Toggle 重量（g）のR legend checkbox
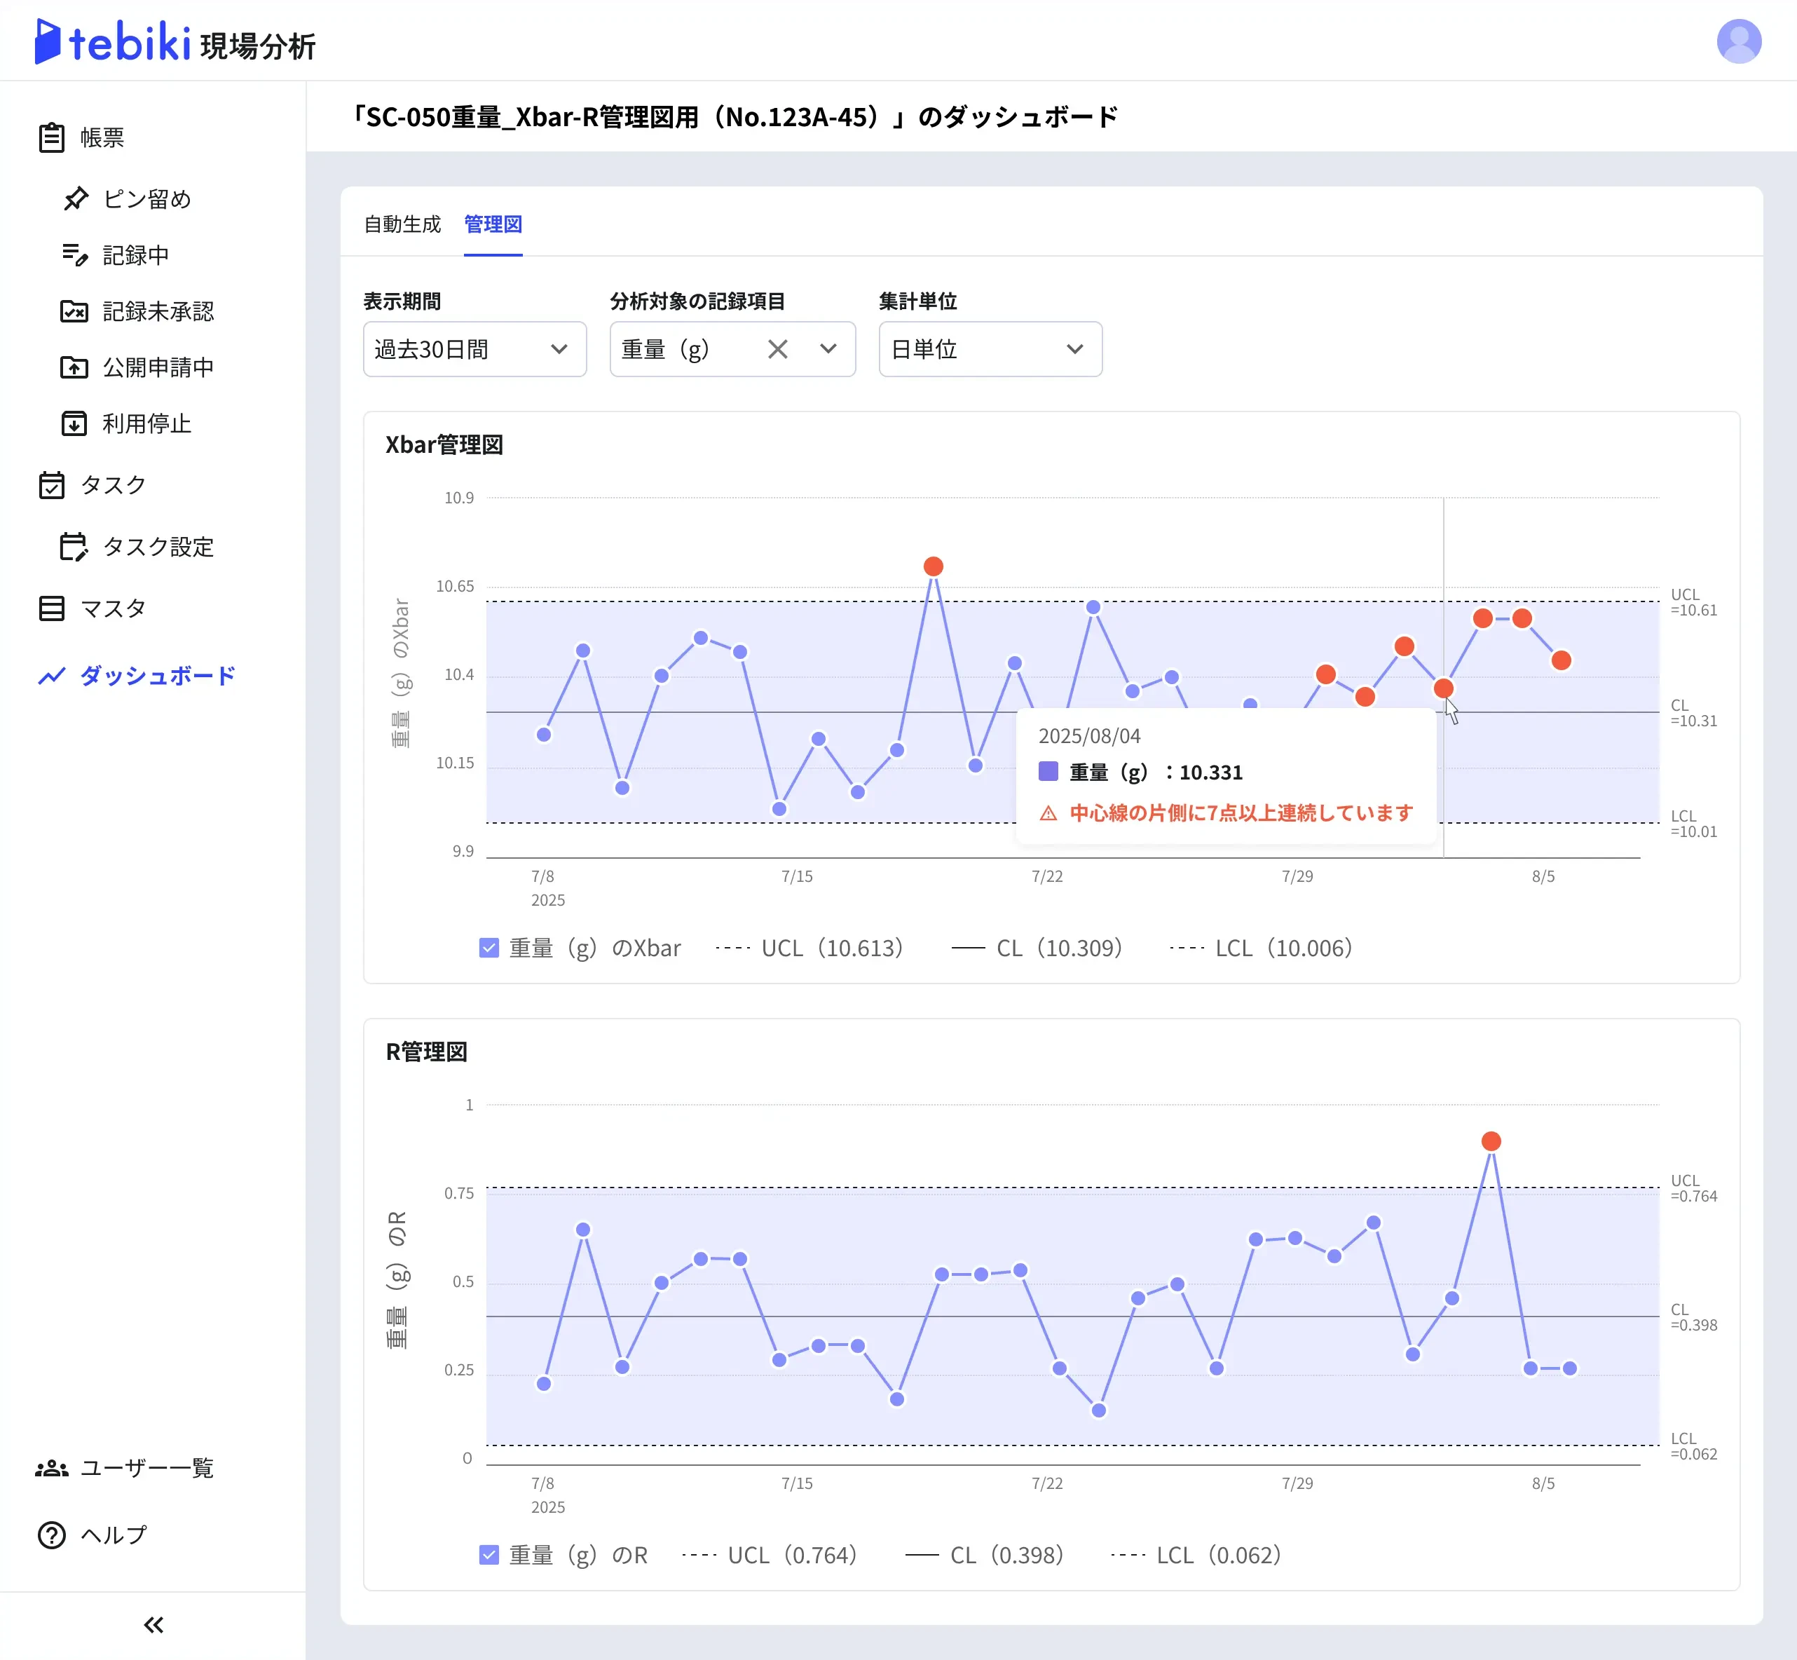 pyautogui.click(x=488, y=1555)
